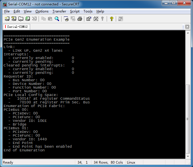Image resolution: width=193 pixels, height=167 pixels.
Task: Open the Tools menu
Action: pos(88,11)
